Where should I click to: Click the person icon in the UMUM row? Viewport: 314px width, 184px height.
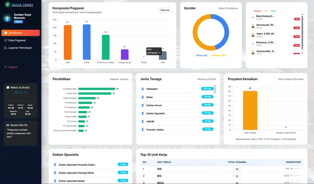click(x=143, y=121)
